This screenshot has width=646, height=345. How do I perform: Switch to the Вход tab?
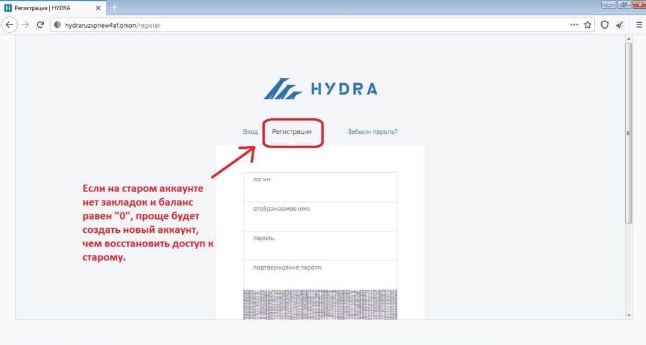[x=250, y=132]
